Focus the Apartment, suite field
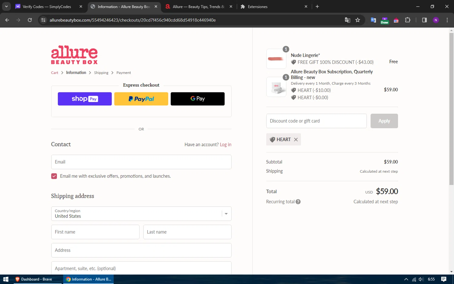This screenshot has width=454, height=284. (141, 268)
